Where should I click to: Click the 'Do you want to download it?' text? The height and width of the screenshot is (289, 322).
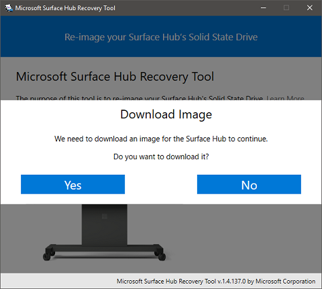point(161,156)
